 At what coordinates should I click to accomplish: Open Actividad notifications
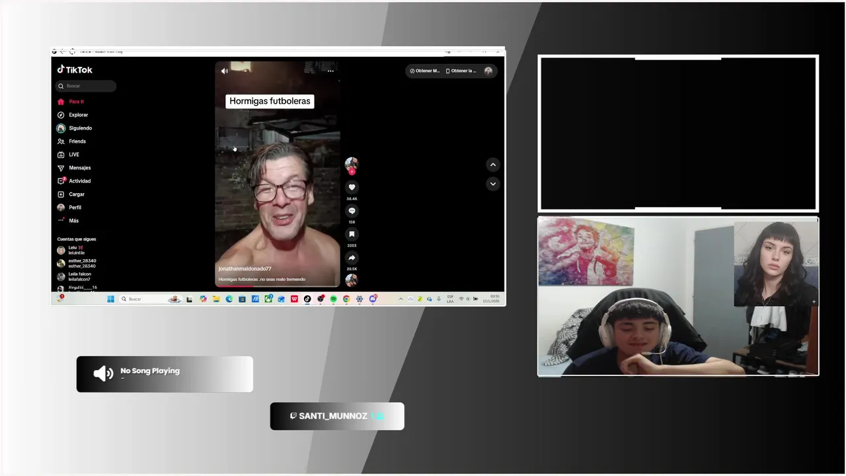point(74,181)
